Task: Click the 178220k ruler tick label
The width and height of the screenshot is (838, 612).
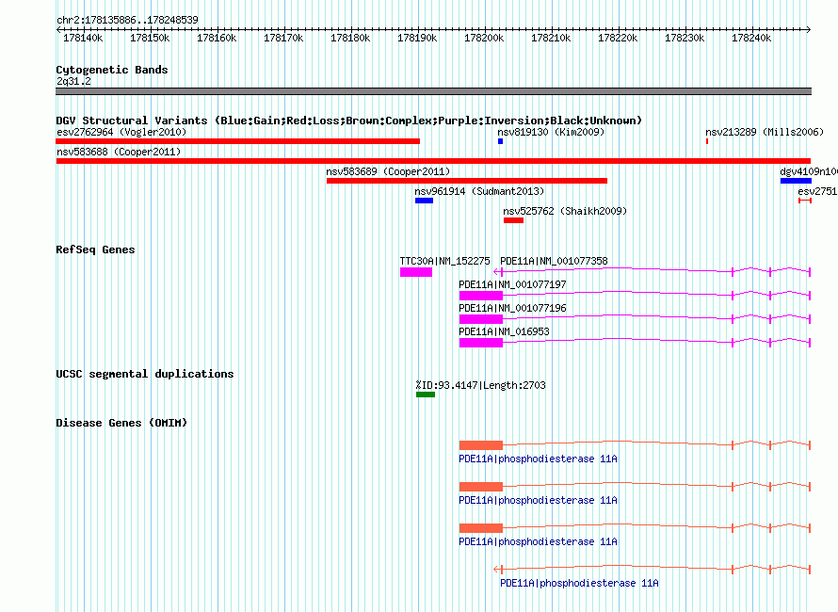Action: 618,38
